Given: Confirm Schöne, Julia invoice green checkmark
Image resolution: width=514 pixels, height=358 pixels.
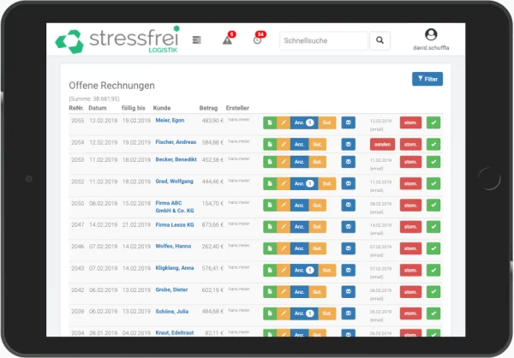Looking at the screenshot, I should (433, 313).
